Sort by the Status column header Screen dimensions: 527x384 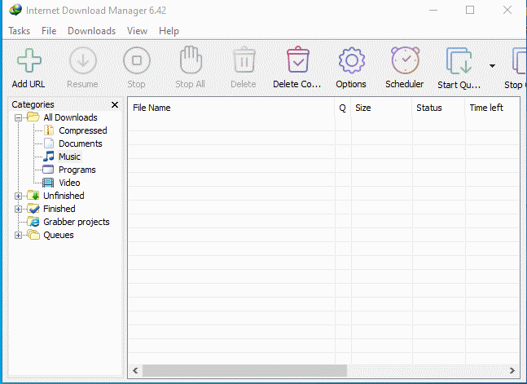point(438,108)
